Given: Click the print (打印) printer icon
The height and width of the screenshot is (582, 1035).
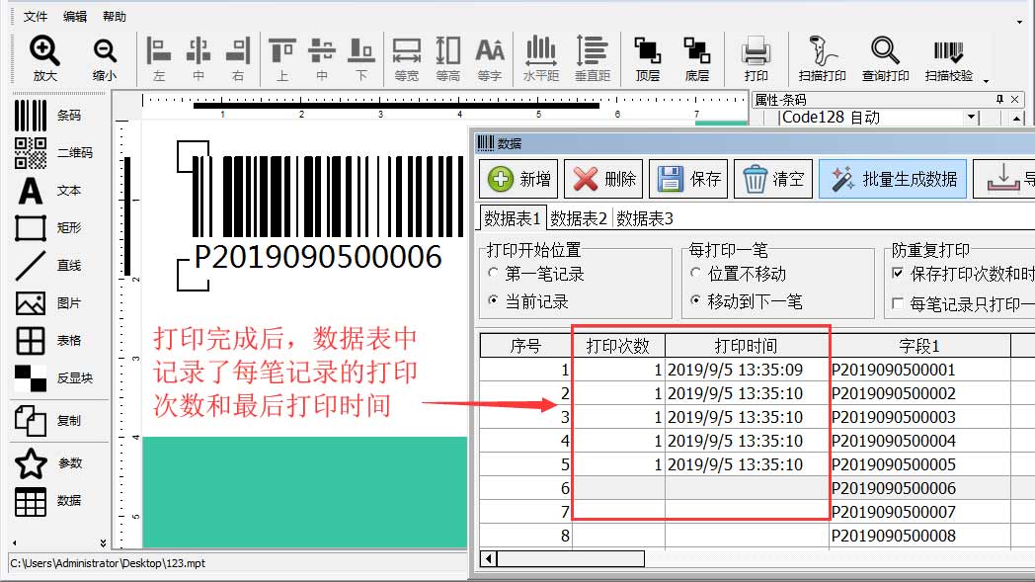Looking at the screenshot, I should coord(756,50).
